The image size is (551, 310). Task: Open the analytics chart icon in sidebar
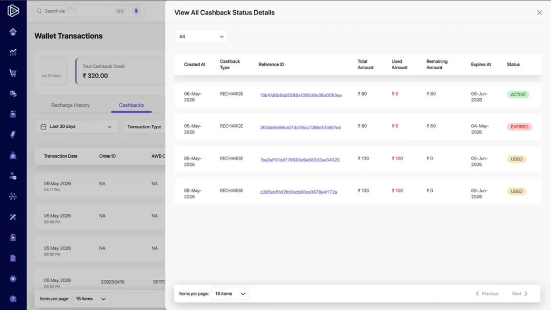(x=13, y=52)
